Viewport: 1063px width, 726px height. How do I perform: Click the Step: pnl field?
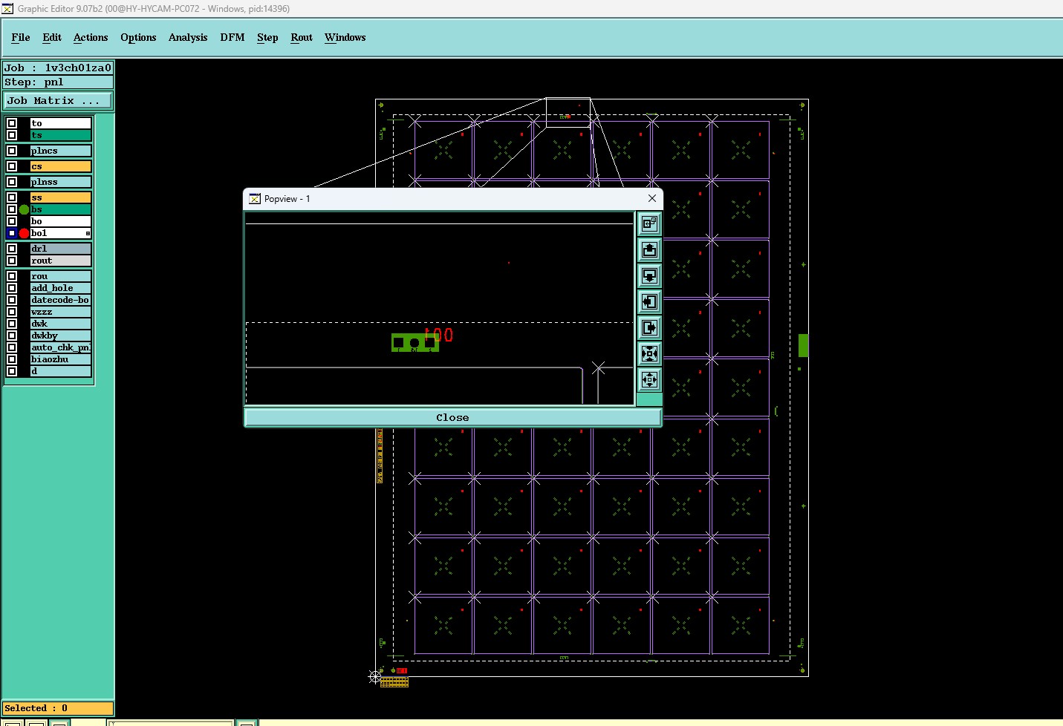[x=59, y=82]
